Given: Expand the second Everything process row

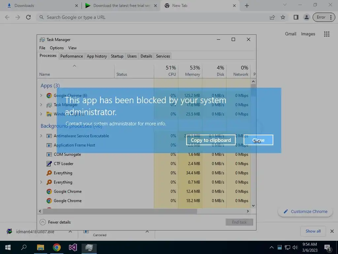Looking at the screenshot, I should (41, 182).
